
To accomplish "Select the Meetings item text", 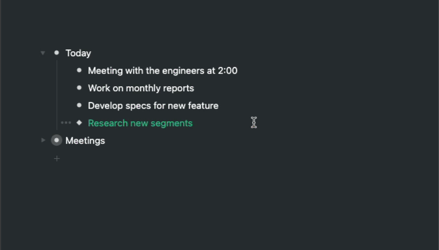I will tap(85, 141).
